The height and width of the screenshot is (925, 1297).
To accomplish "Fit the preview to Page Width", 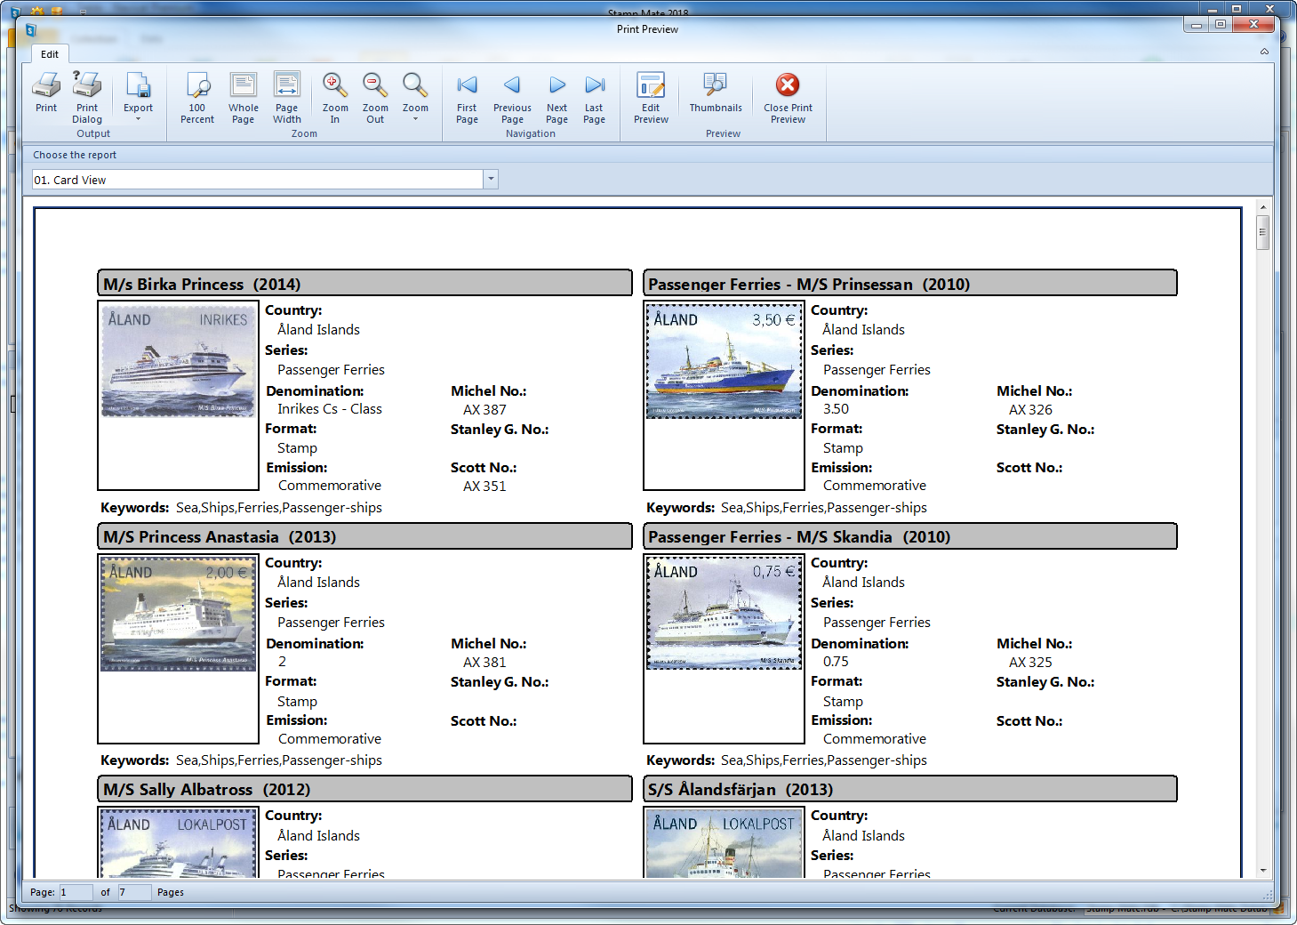I will click(286, 96).
